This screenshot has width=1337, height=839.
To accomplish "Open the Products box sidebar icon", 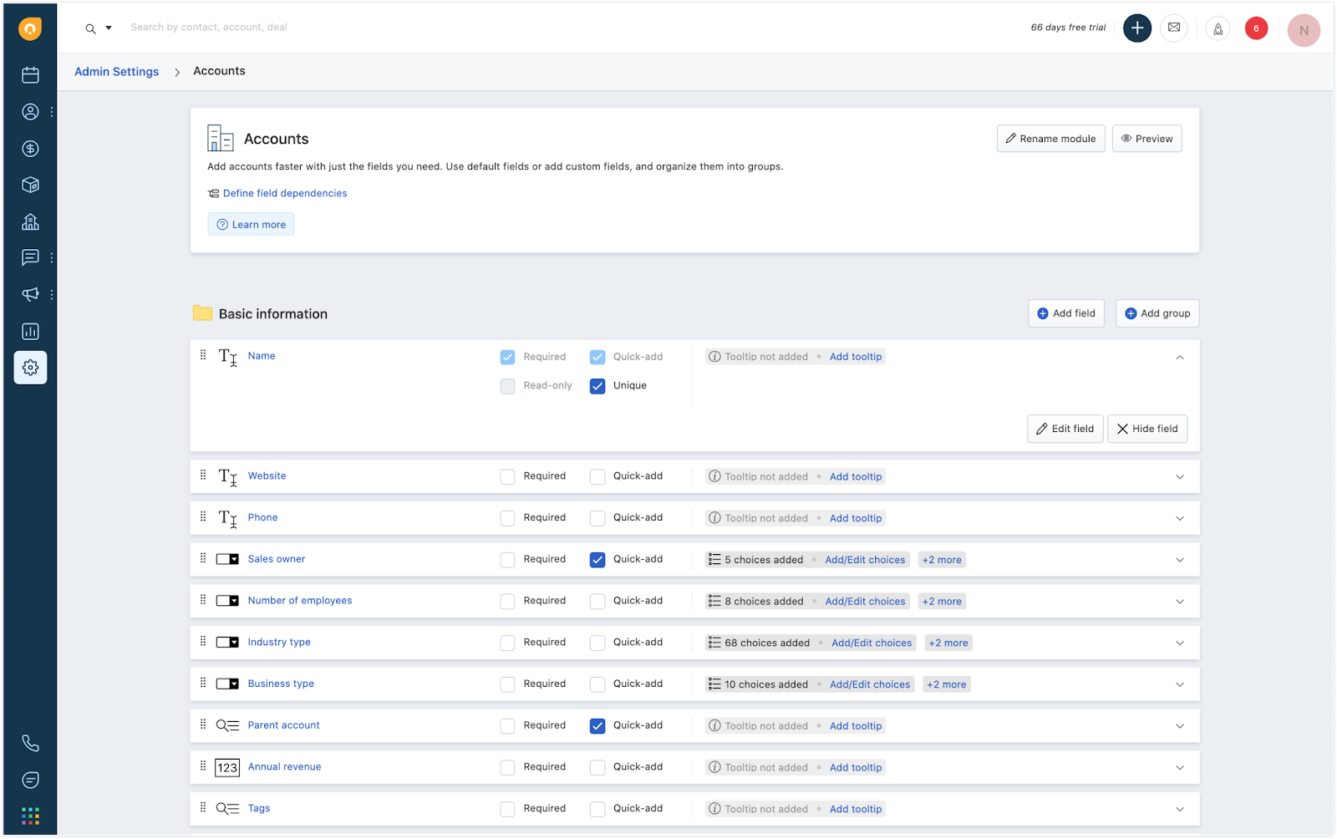I will pyautogui.click(x=30, y=185).
